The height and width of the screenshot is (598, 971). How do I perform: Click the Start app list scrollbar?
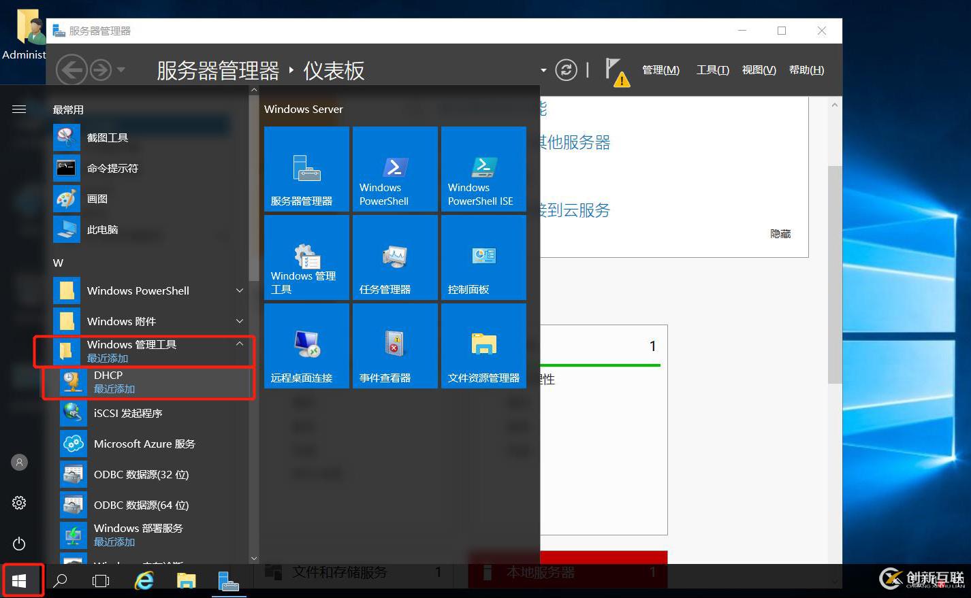254,188
